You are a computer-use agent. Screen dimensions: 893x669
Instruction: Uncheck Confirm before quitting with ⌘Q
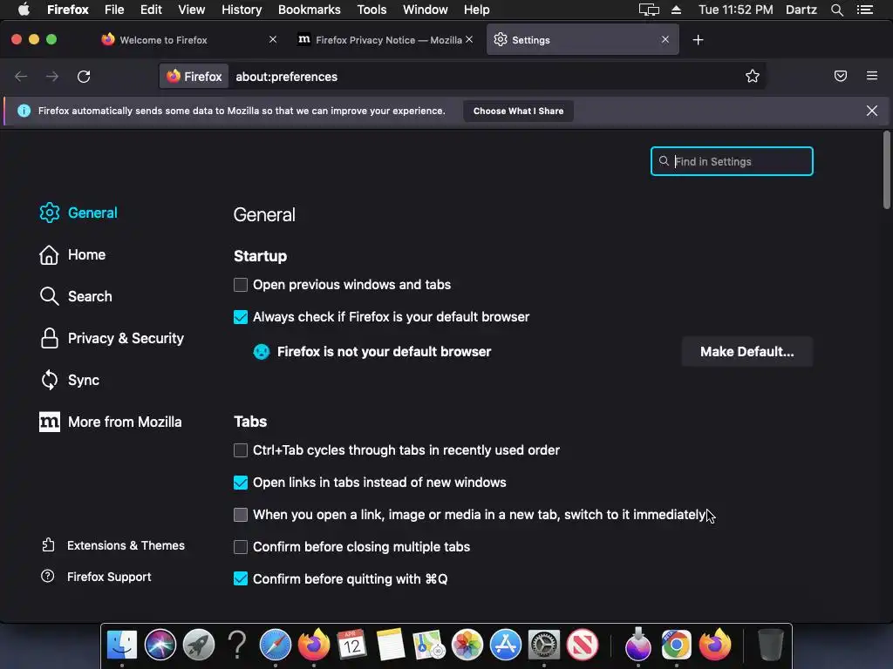[241, 578]
